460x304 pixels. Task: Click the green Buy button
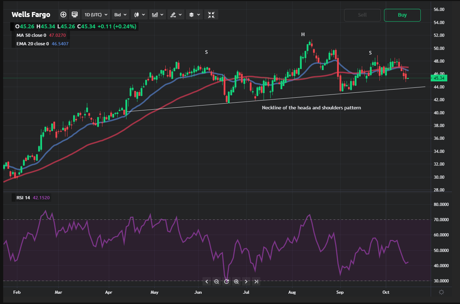[x=402, y=15]
